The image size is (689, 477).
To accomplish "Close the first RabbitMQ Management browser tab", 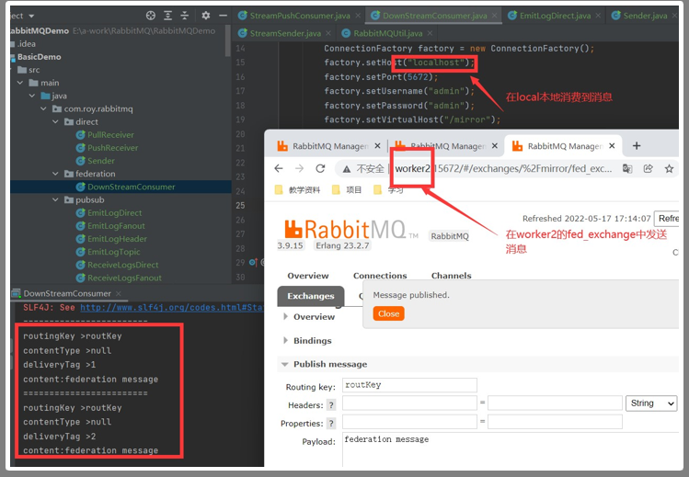I will point(377,146).
